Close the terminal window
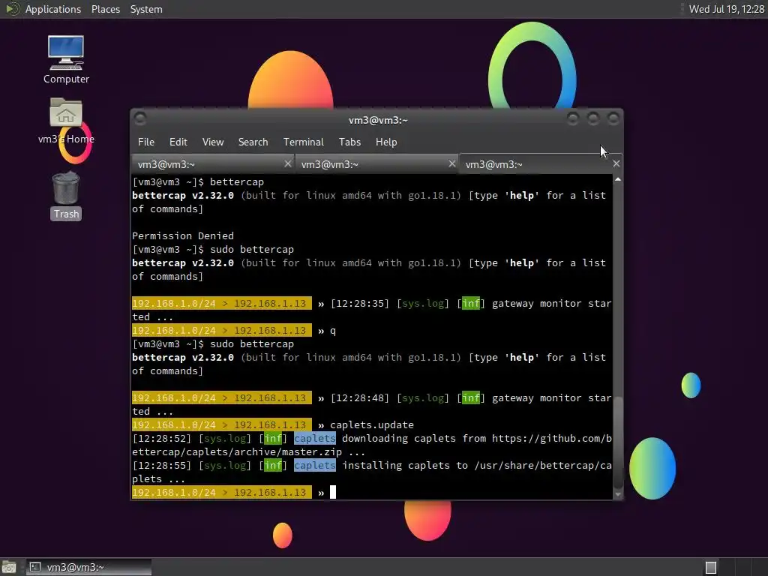768x576 pixels. [x=613, y=118]
